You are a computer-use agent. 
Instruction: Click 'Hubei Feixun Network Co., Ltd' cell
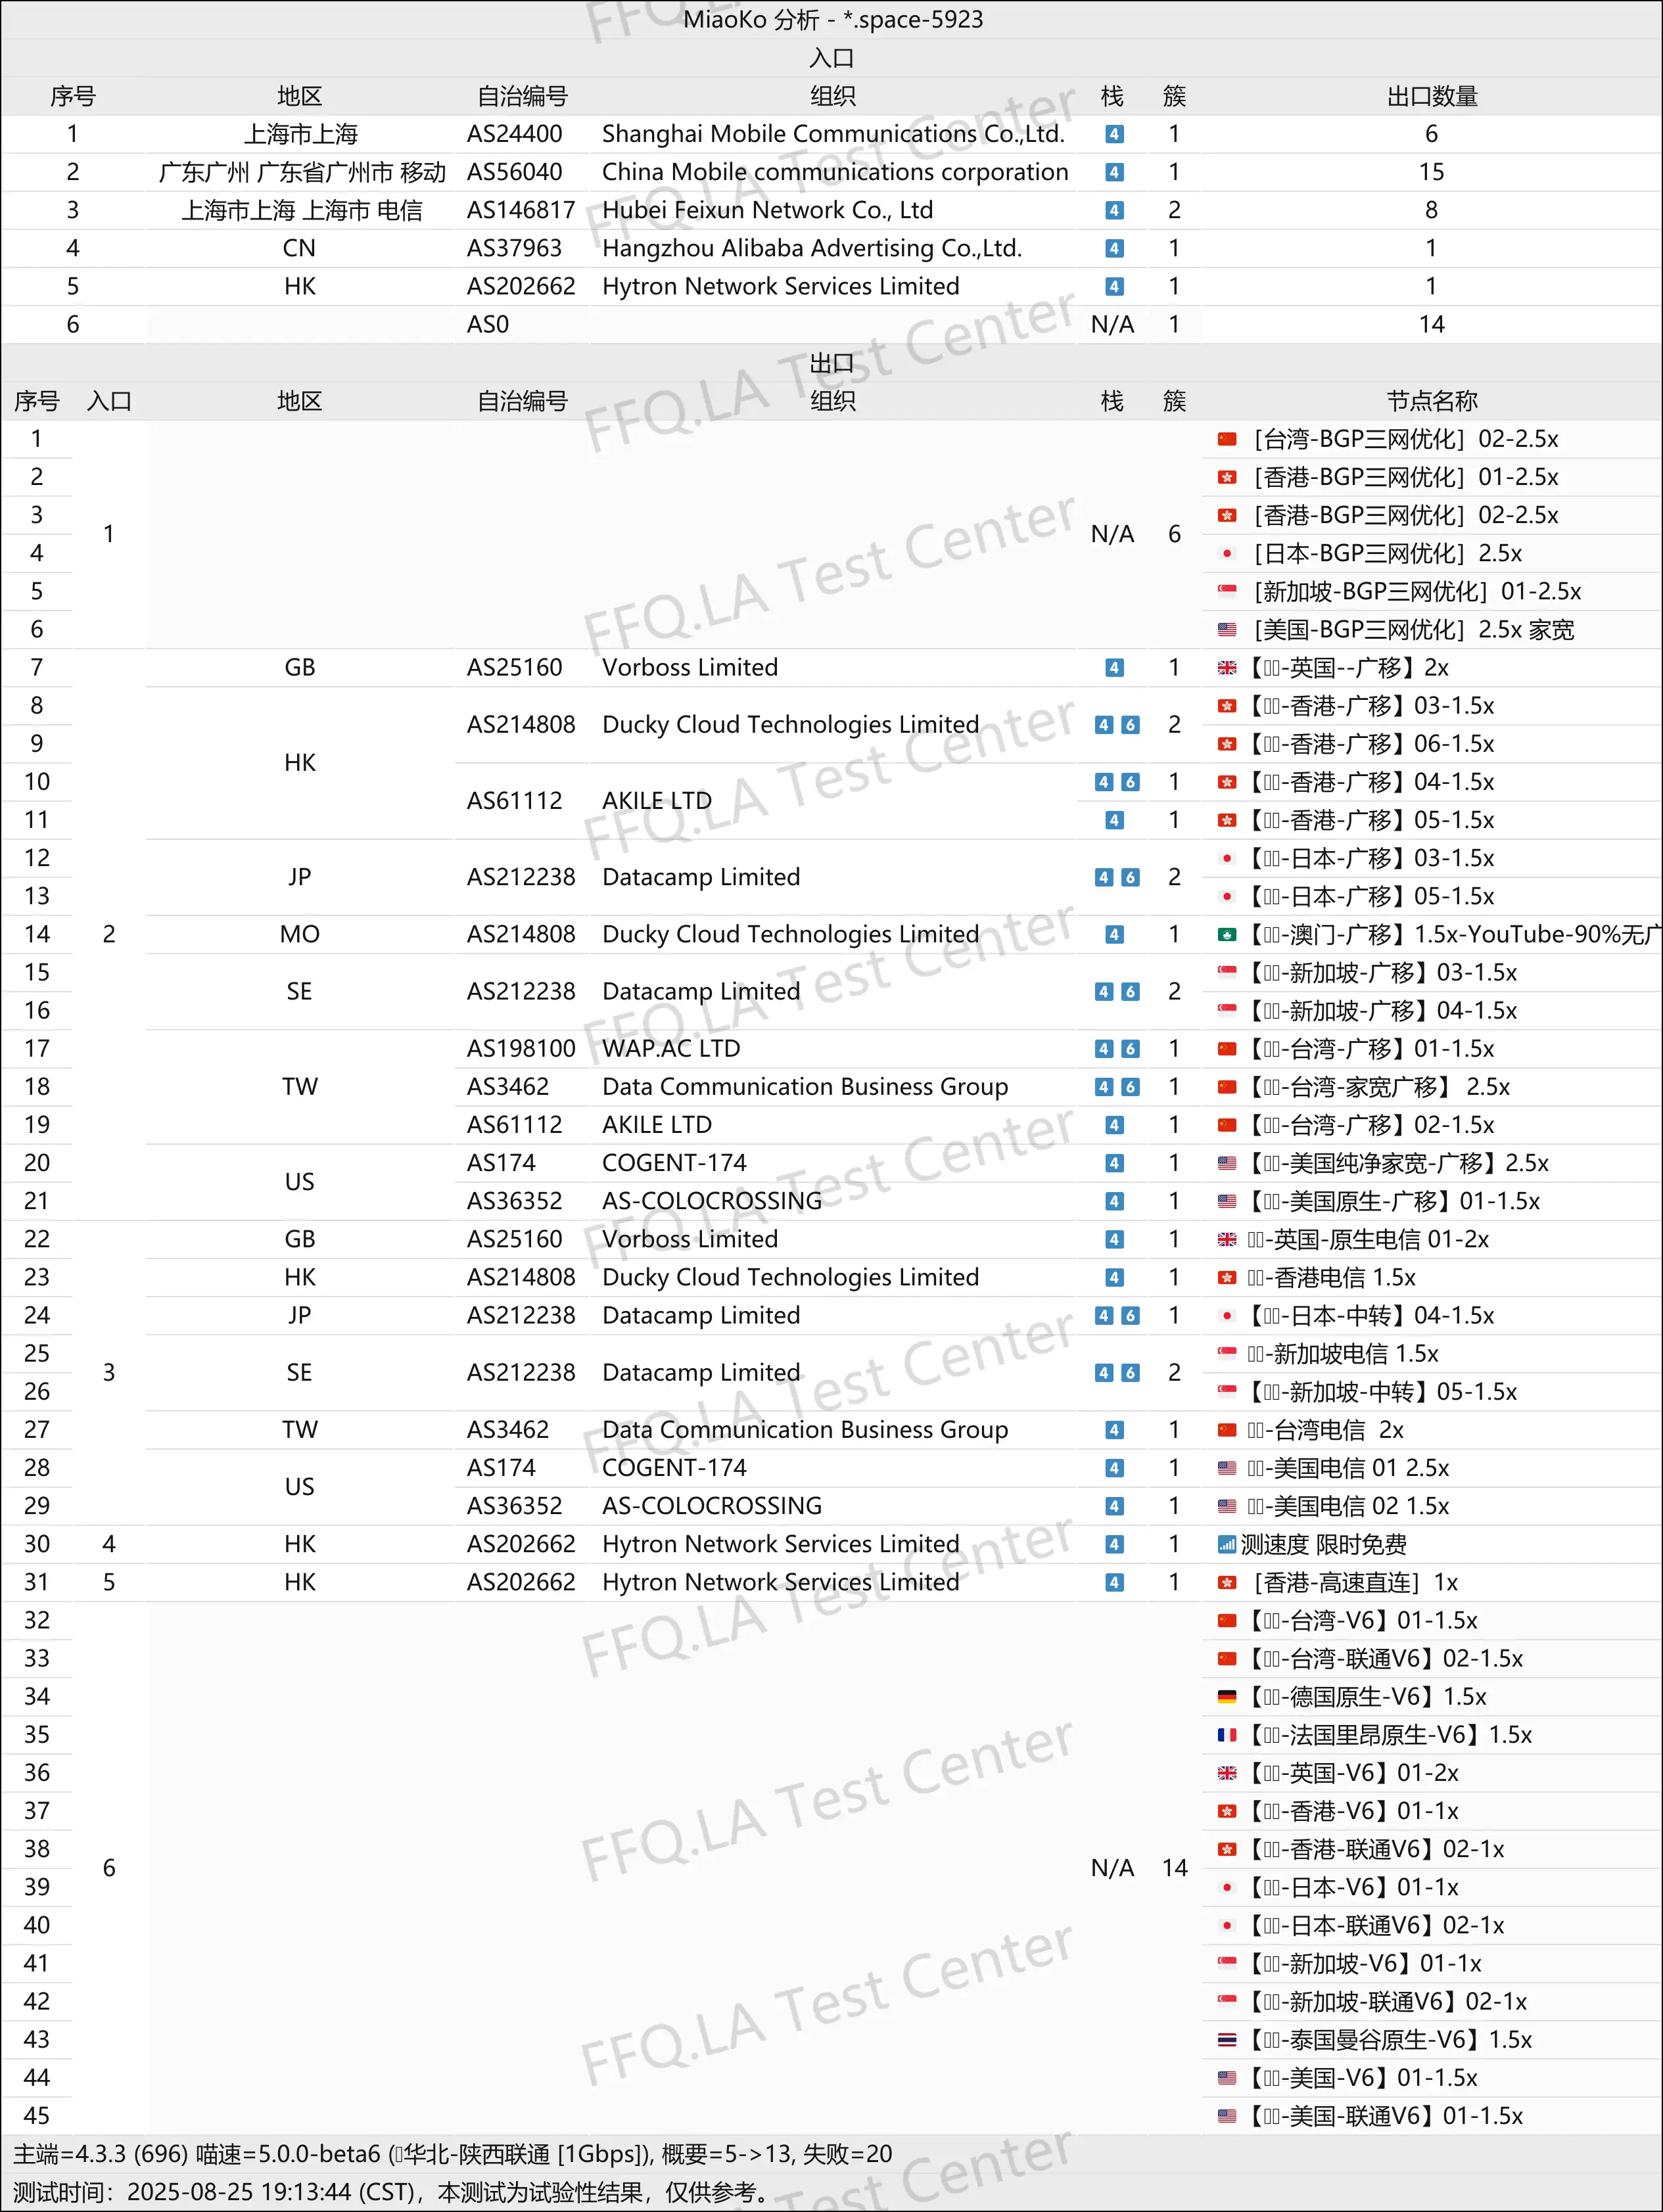pos(767,210)
